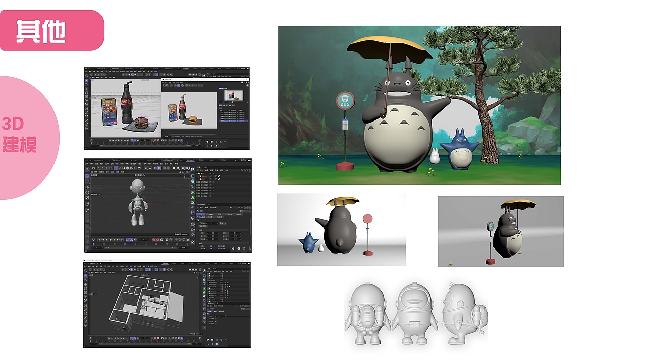Click red Record keyframe in robot screenshot
This screenshot has height=363, width=646.
154,240
